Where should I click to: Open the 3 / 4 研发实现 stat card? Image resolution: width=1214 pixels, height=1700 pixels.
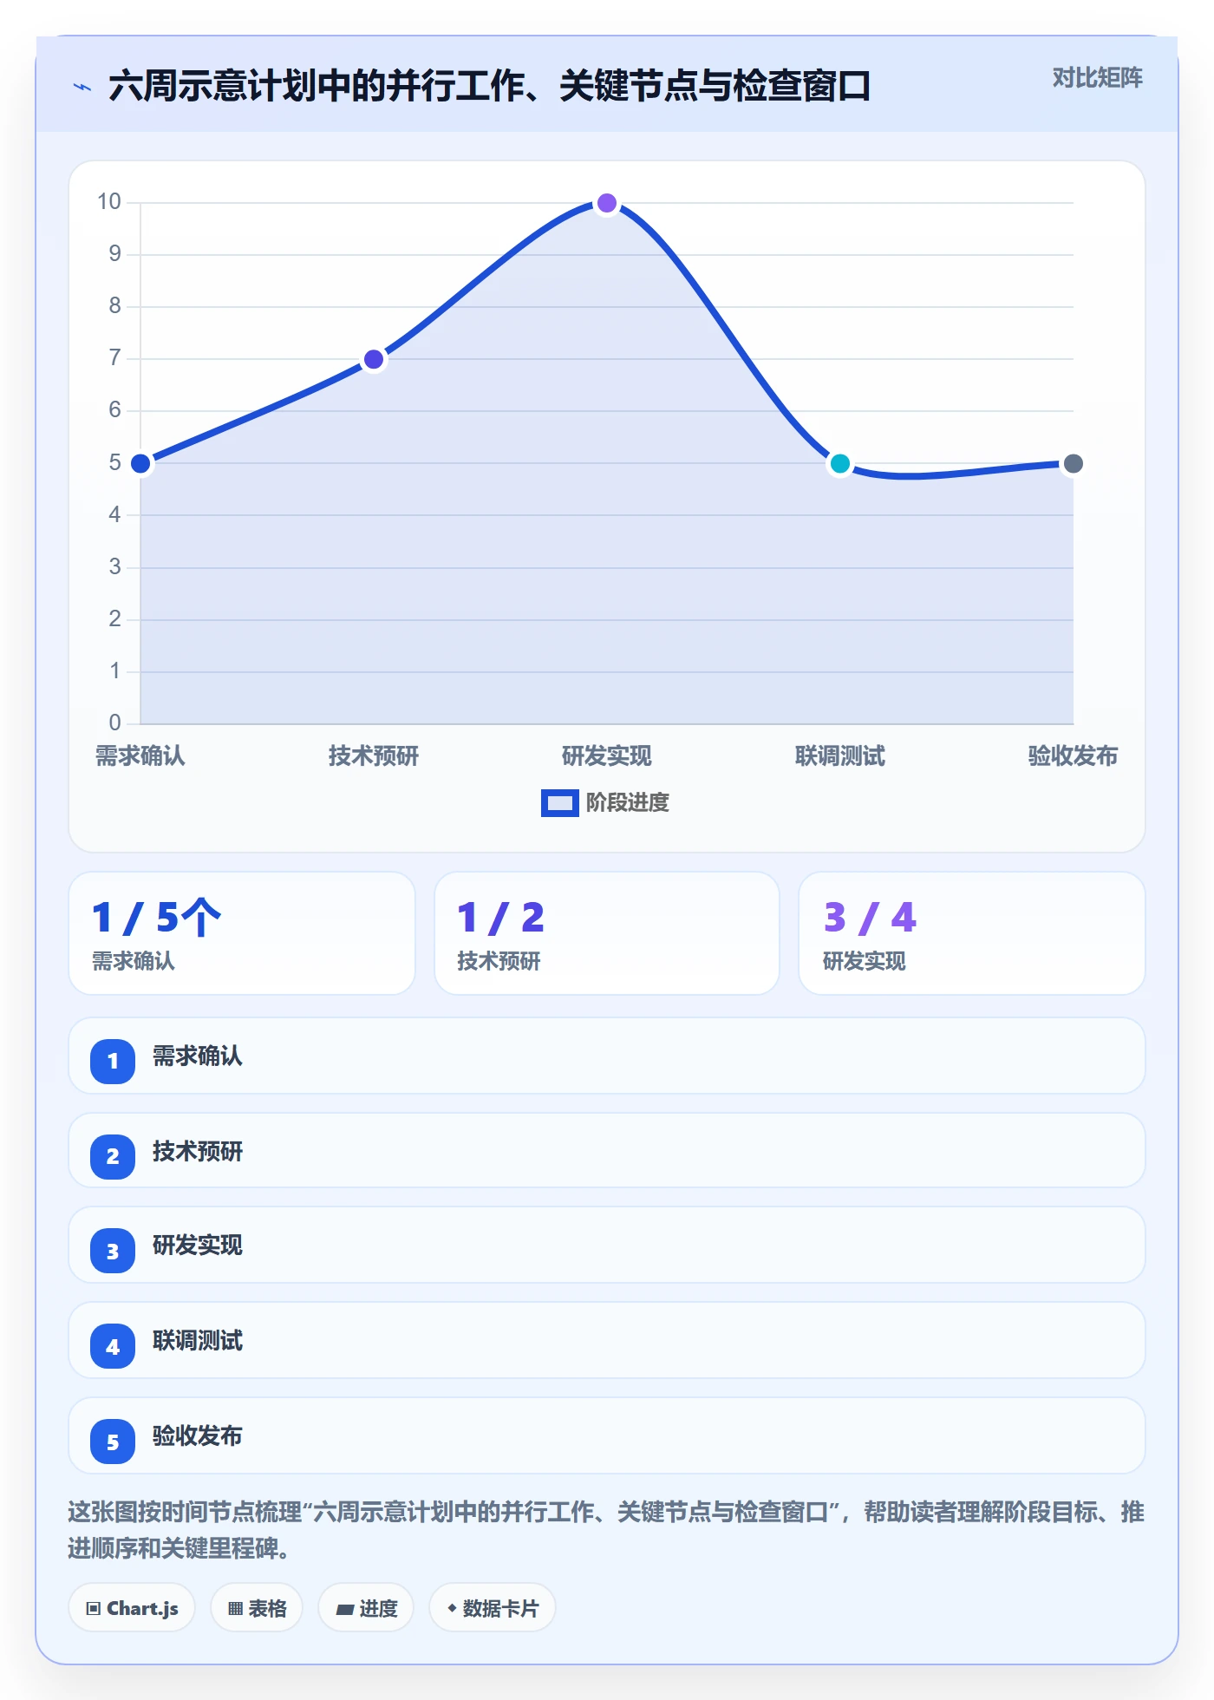pos(972,933)
